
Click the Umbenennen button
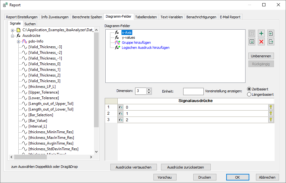point(261,56)
